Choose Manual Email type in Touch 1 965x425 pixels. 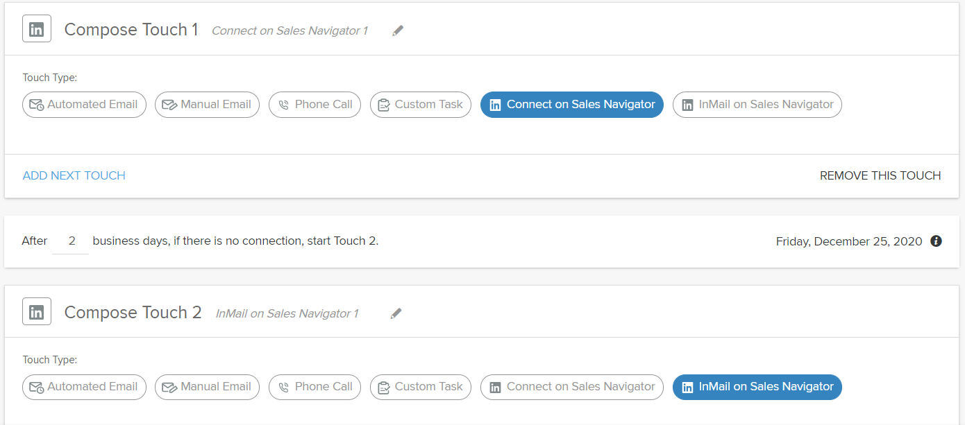207,105
